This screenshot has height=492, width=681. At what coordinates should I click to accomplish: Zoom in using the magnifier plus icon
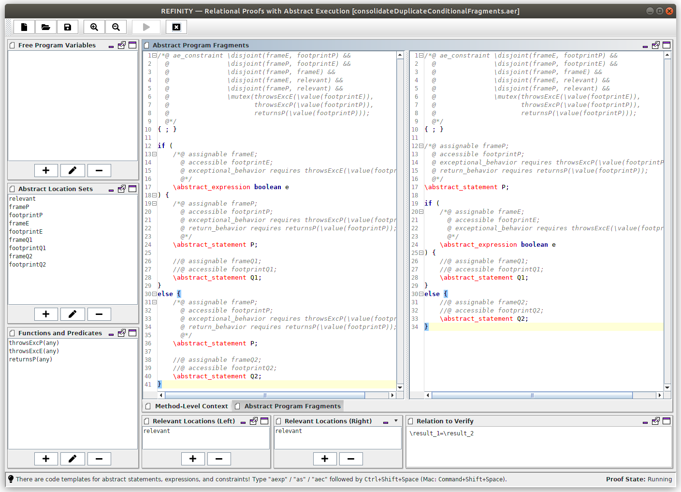[94, 27]
